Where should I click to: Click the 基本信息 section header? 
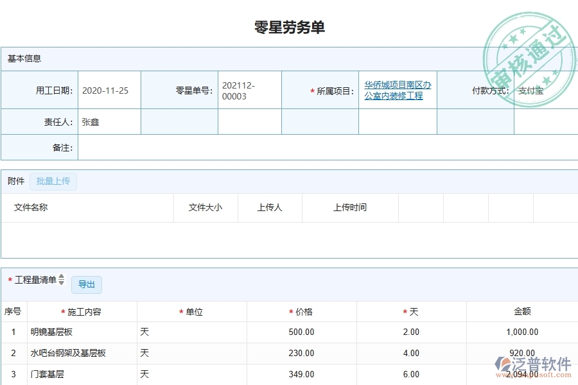[x=24, y=58]
